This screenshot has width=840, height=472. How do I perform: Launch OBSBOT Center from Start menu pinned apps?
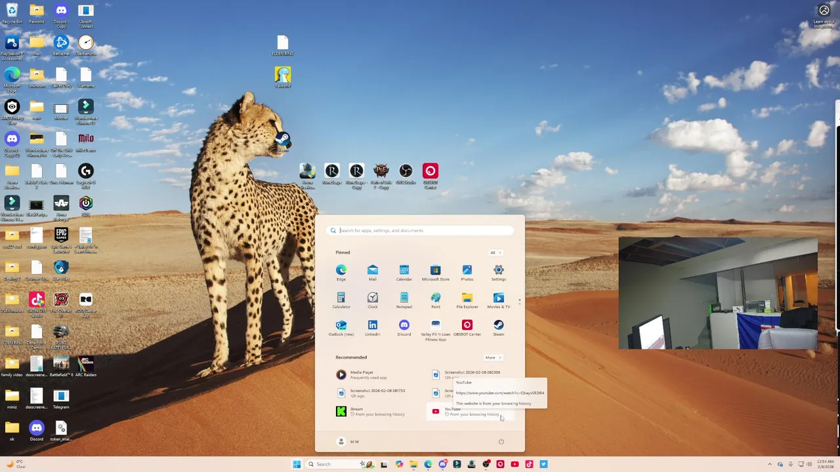click(x=467, y=328)
